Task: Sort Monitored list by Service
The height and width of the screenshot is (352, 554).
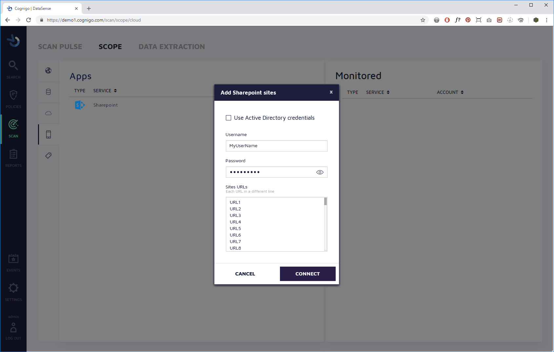Action: 378,92
